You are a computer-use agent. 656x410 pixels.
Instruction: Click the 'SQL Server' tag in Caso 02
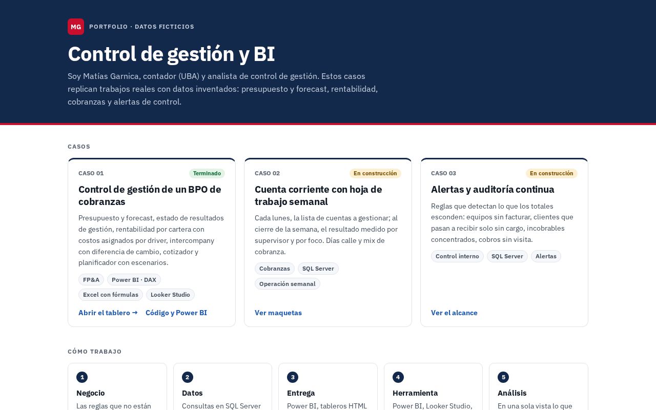pyautogui.click(x=318, y=269)
